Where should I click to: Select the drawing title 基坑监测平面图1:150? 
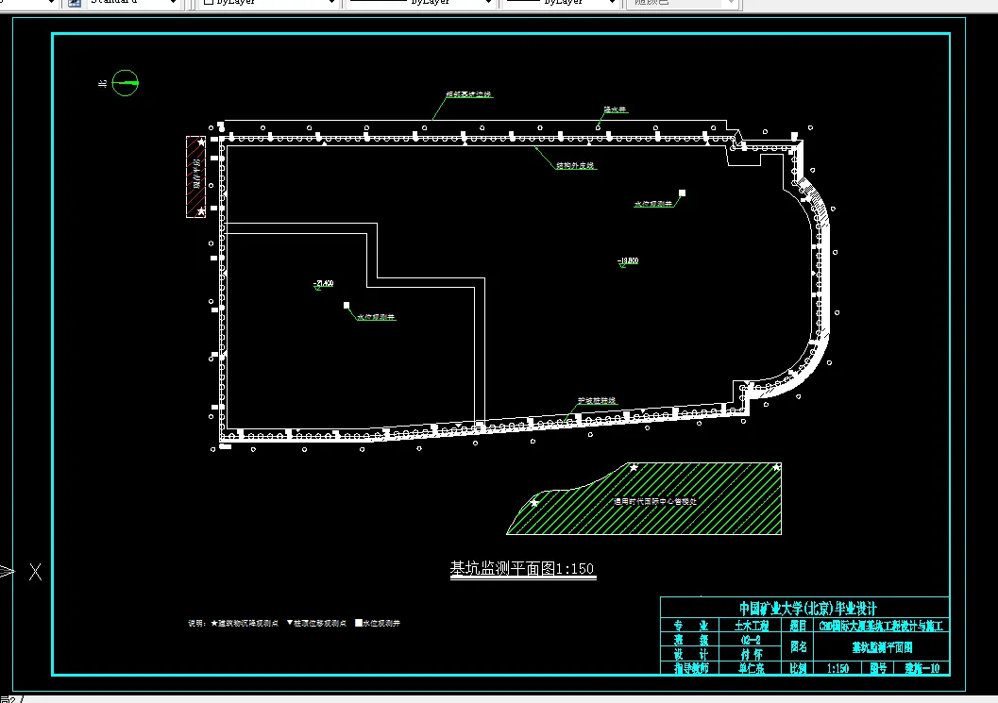point(522,569)
